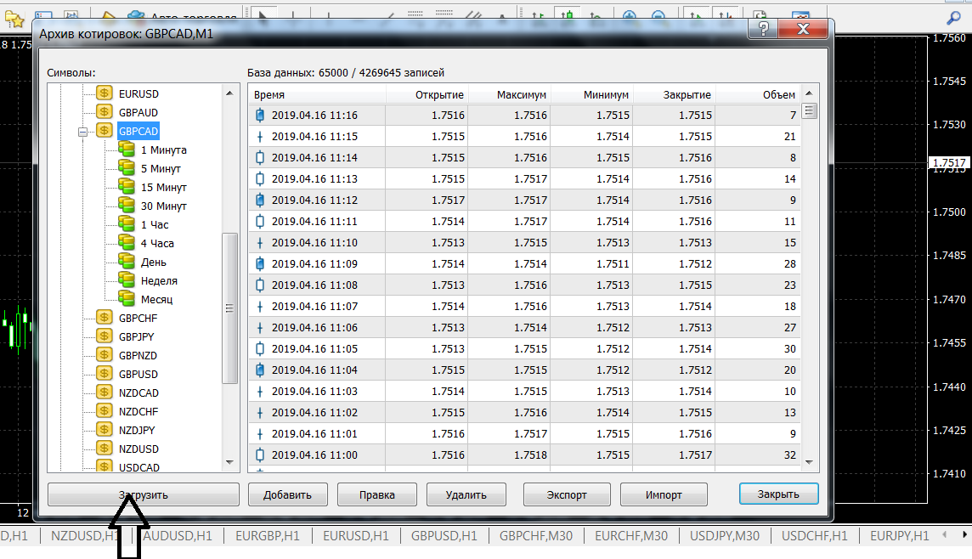Click the database icon beside 30 Минут
The width and height of the screenshot is (972, 559).
pos(127,205)
